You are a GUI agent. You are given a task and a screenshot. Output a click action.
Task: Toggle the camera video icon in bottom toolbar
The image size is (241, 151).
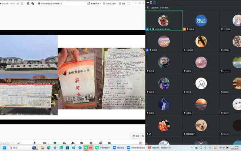tap(45, 143)
